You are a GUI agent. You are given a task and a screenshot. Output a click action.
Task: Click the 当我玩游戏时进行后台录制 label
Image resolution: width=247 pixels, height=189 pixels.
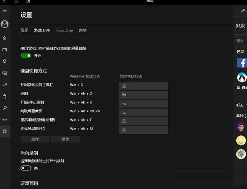click(x=42, y=161)
